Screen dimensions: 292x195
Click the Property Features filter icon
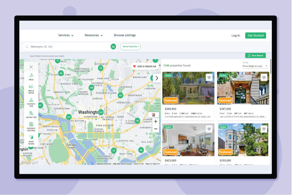pyautogui.click(x=31, y=125)
